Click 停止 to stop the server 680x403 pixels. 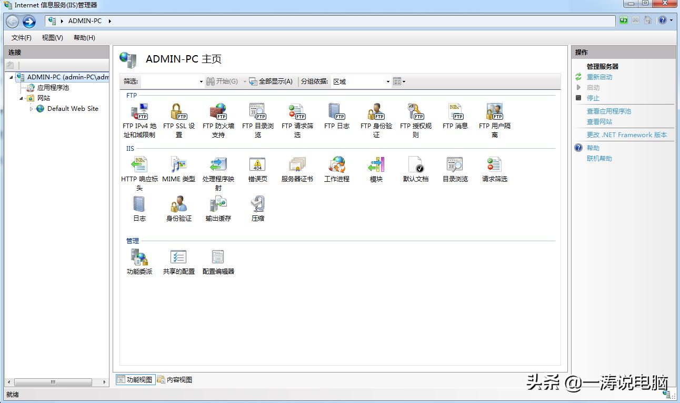593,98
